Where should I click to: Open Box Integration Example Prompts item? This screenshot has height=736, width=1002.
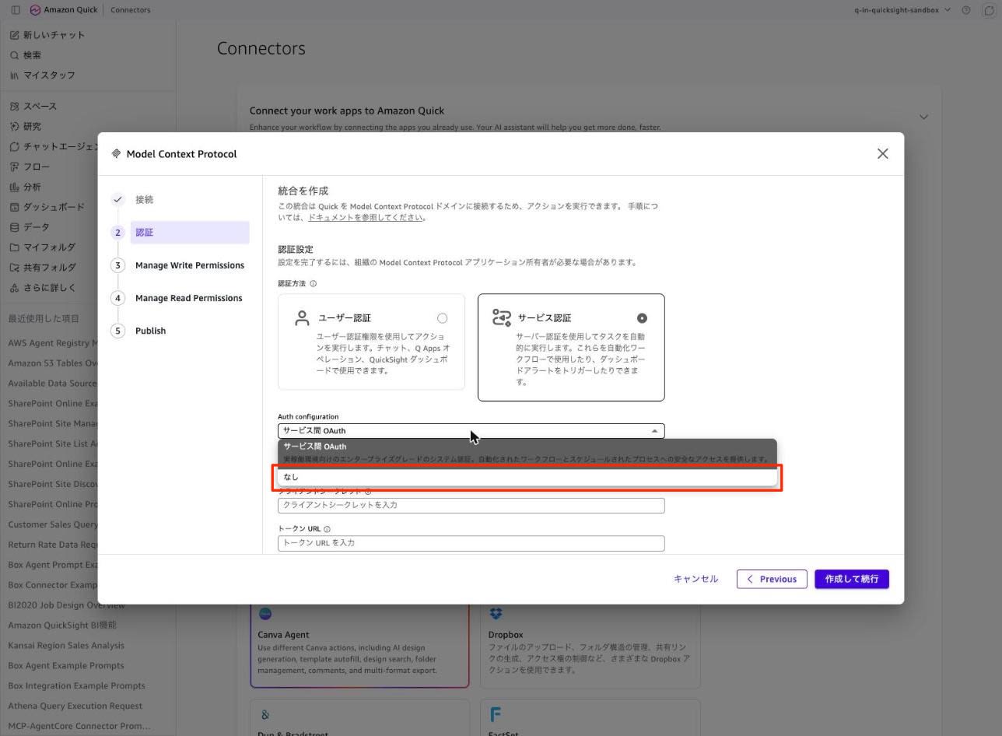76,685
